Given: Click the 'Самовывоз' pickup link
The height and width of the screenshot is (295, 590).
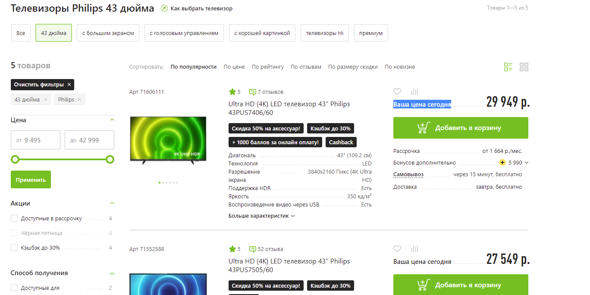Looking at the screenshot, I should [x=408, y=174].
